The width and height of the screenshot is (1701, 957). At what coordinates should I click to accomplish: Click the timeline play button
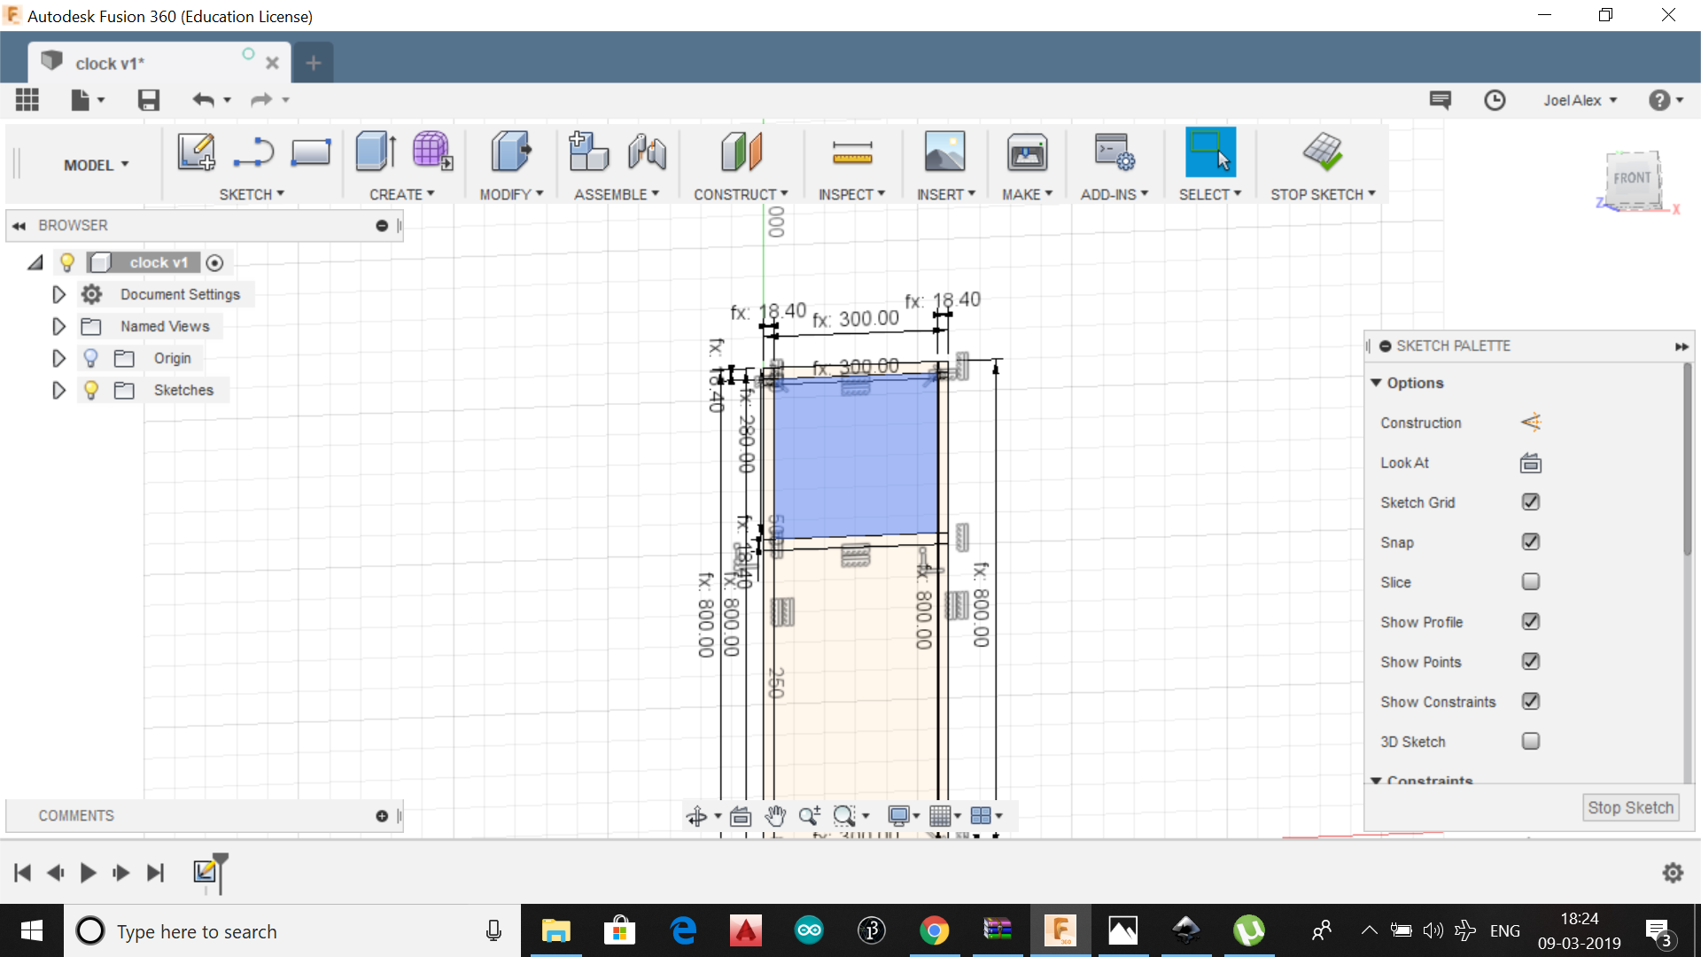tap(88, 873)
